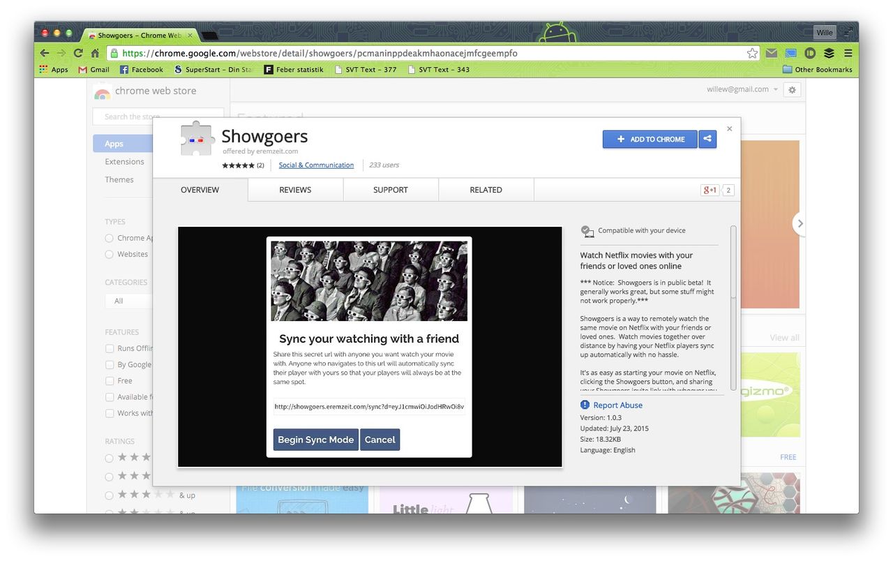Enable the By Google checkbox
893x561 pixels.
click(x=110, y=364)
